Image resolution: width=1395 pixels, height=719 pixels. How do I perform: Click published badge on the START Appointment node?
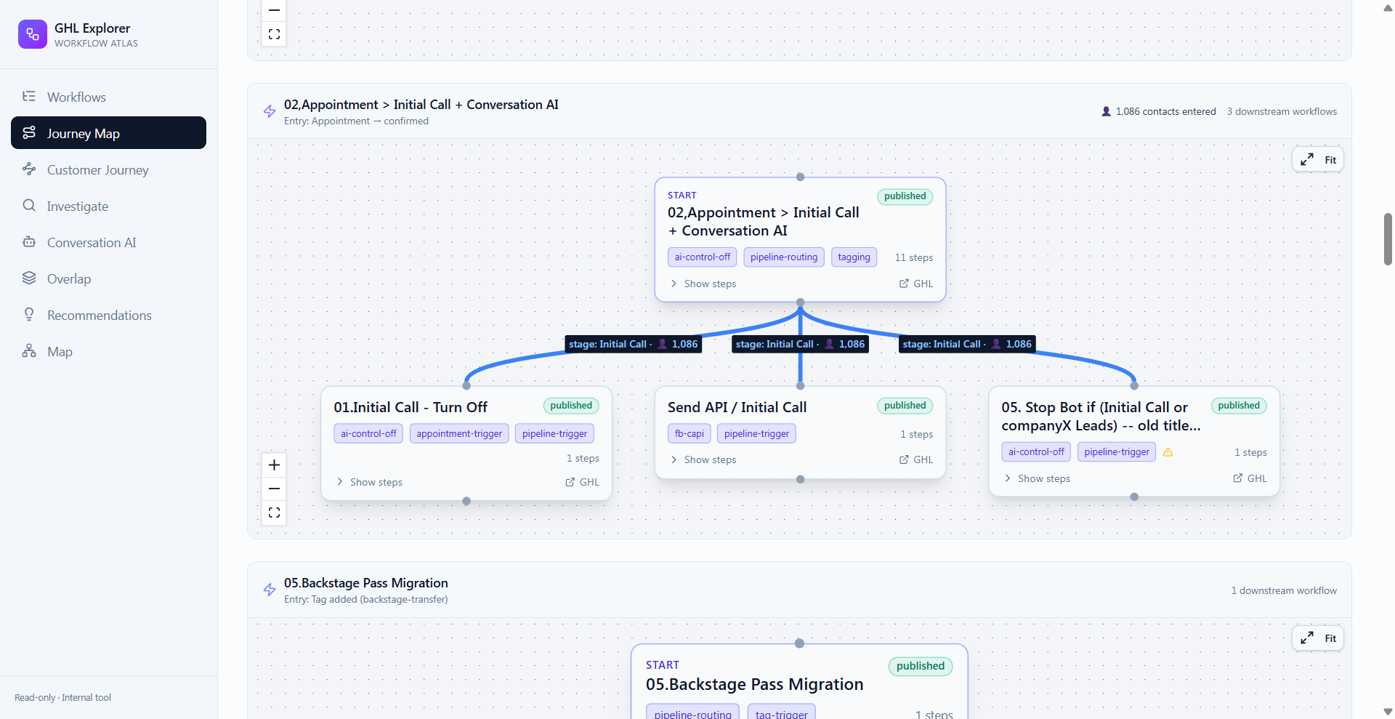[905, 196]
